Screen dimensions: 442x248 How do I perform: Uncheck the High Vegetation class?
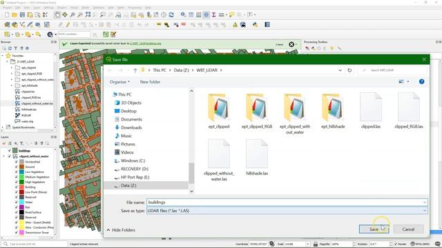coord(17,182)
